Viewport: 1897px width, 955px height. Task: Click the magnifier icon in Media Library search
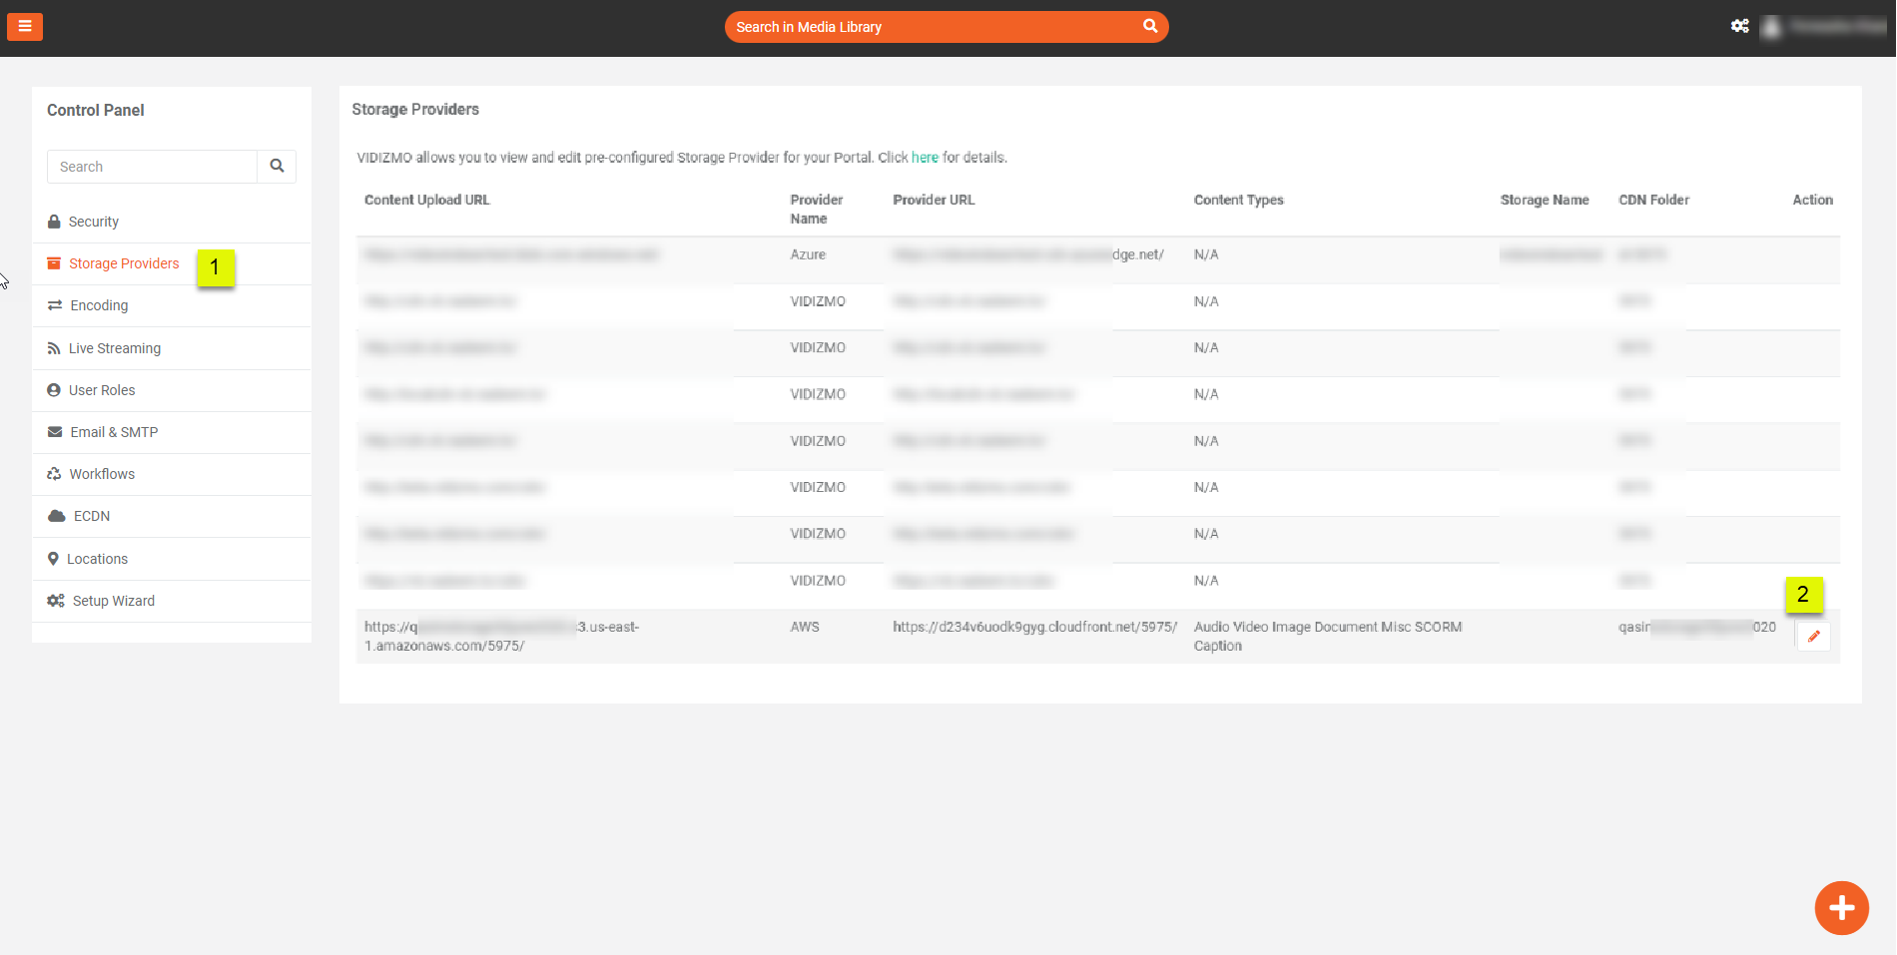[x=1150, y=26]
